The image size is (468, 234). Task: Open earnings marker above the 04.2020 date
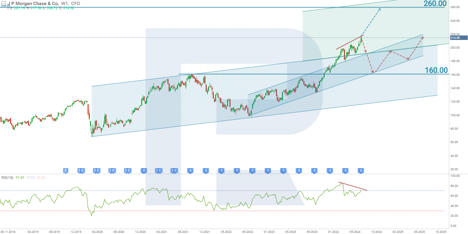coord(96,171)
